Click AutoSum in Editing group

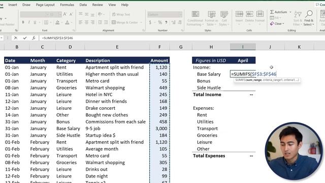(x=279, y=12)
